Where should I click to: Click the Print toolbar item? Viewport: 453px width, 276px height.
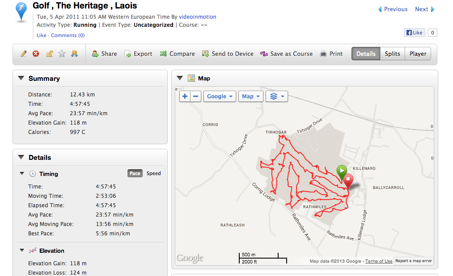click(x=331, y=54)
